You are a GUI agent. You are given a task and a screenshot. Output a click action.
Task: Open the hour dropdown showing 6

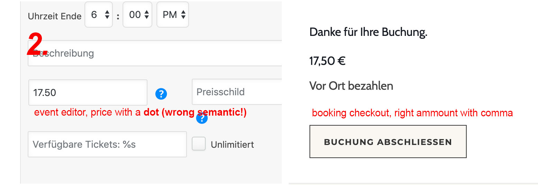(99, 14)
